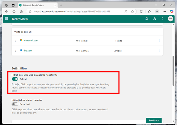Click the 'mie. la 09:35' timestamp

point(82,51)
